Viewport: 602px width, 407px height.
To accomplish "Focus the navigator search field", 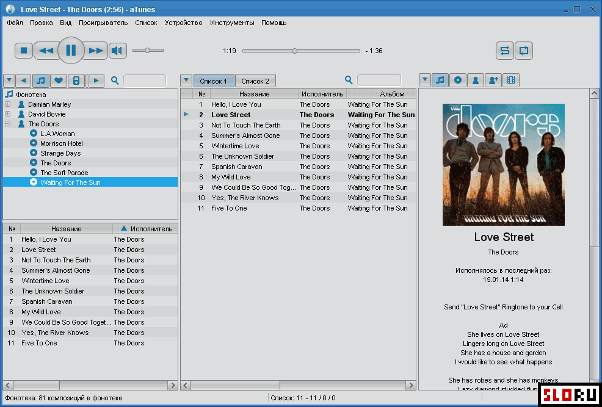I will [144, 81].
